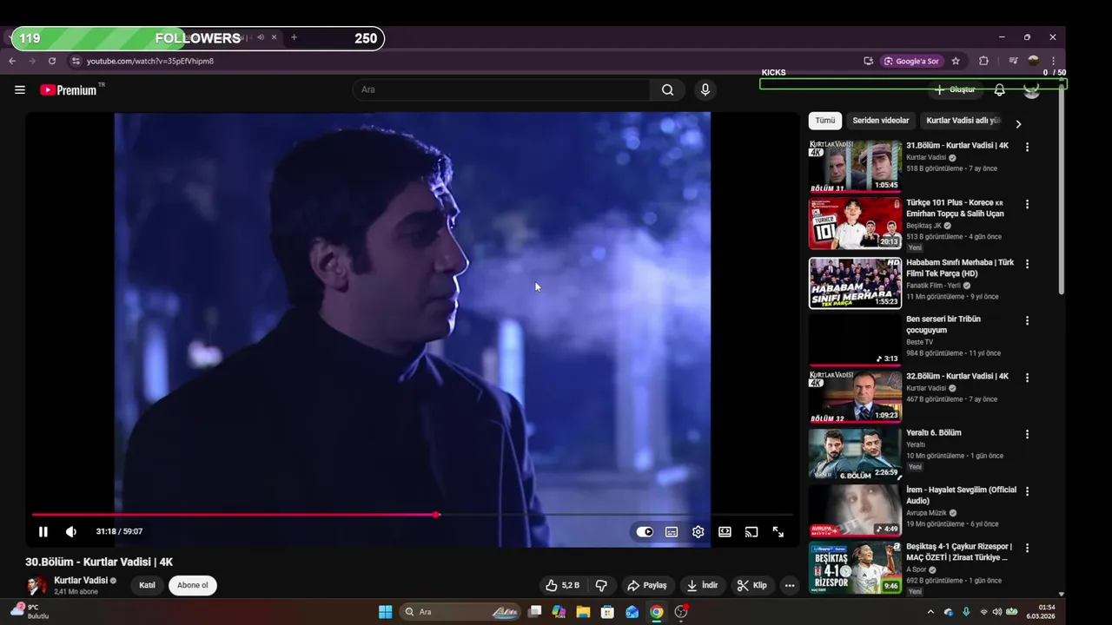Select the Seriden videolar chip
The image size is (1112, 625).
pos(881,121)
